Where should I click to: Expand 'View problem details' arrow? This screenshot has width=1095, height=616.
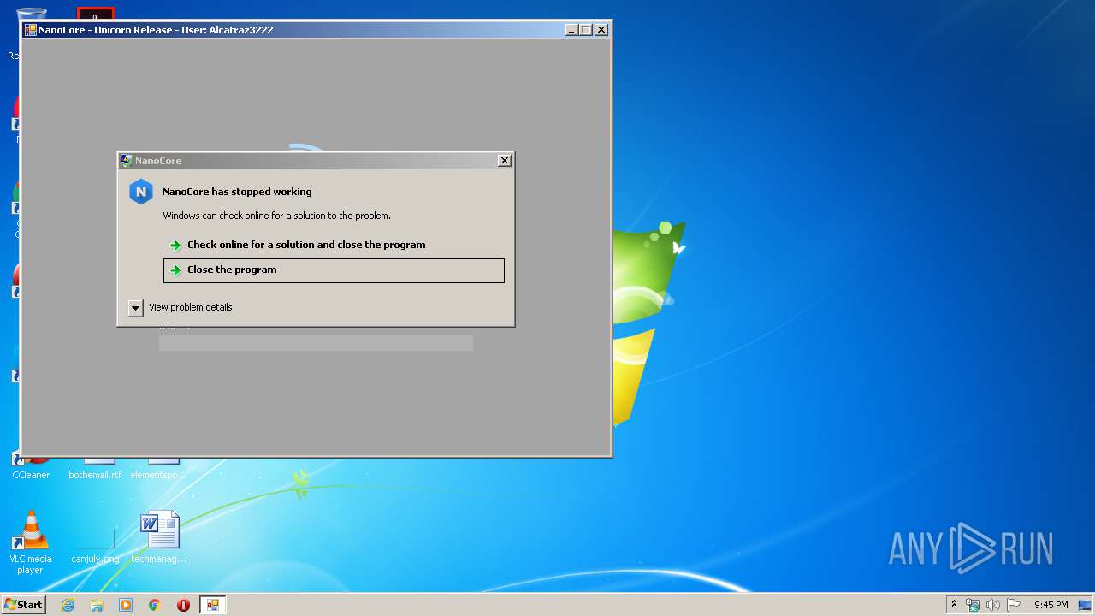click(x=135, y=308)
